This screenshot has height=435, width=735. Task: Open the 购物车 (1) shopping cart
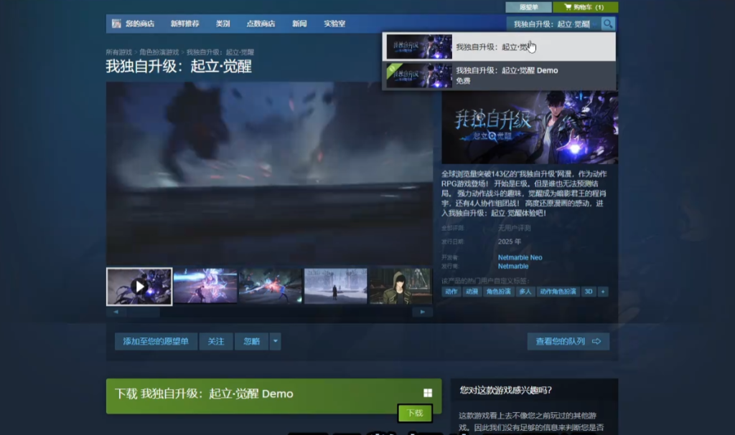(x=585, y=7)
